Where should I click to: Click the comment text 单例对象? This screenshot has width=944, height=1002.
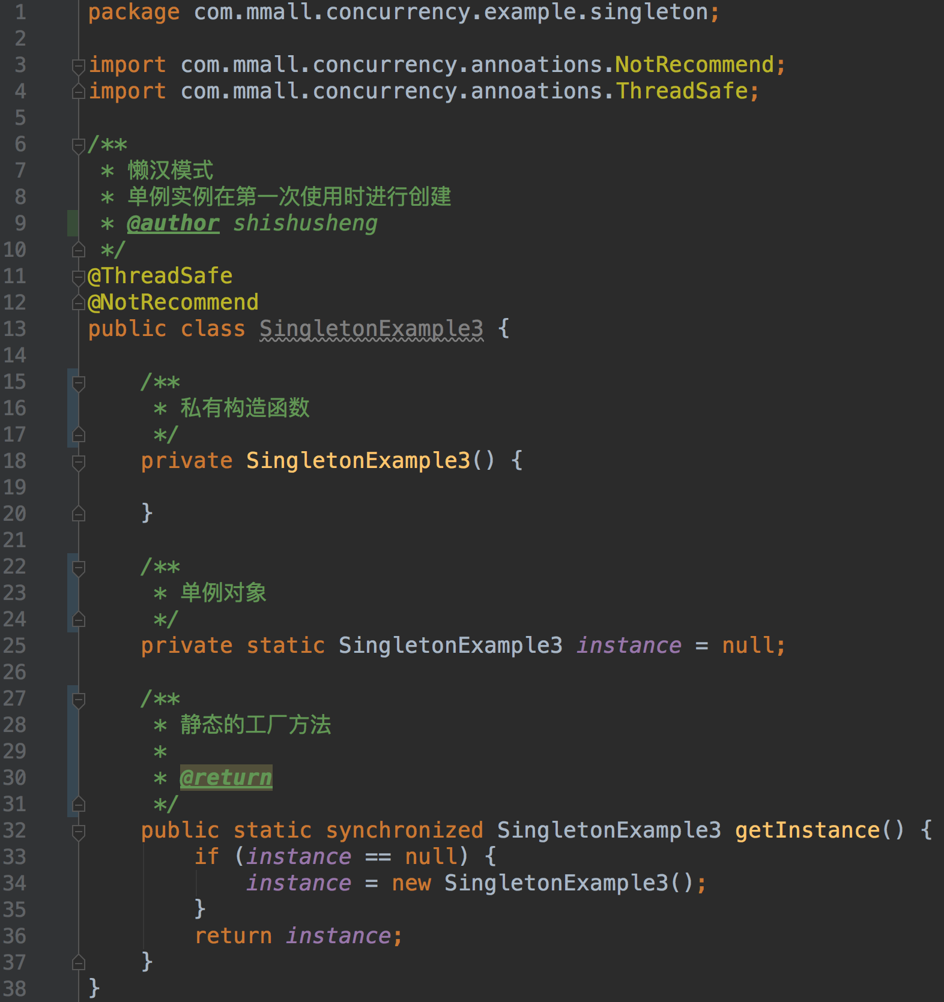223,593
